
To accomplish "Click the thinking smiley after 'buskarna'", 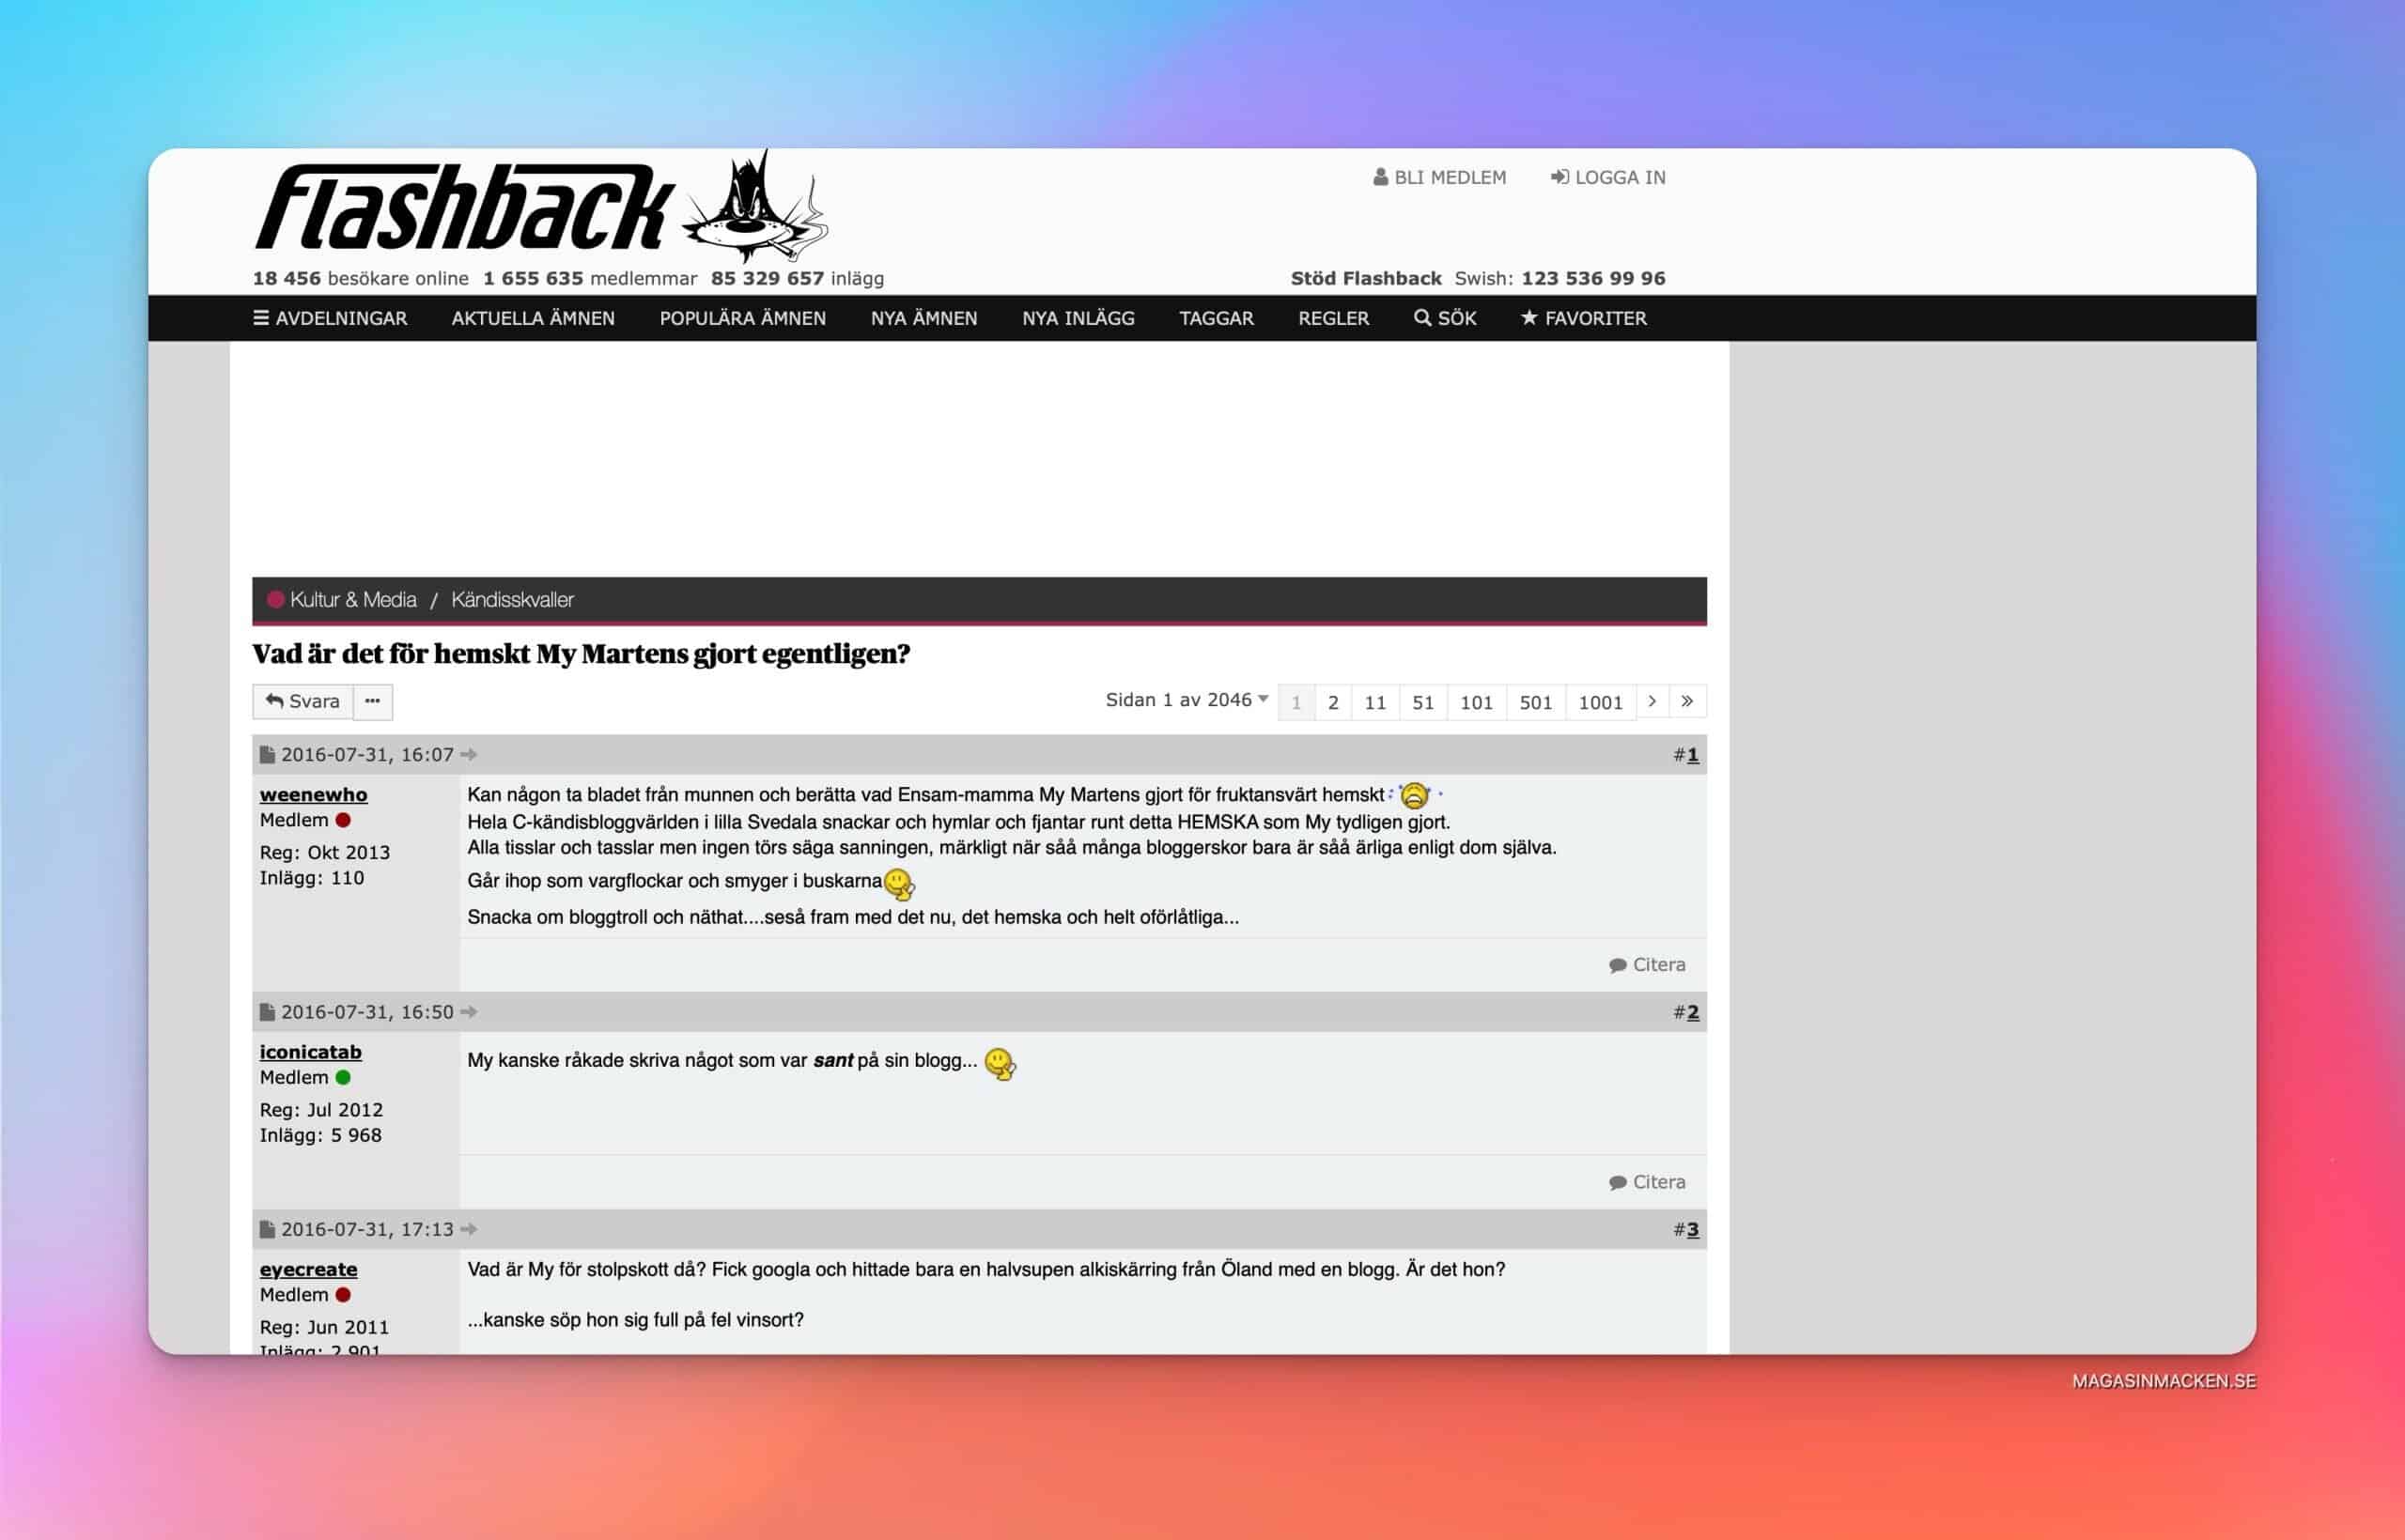I will (x=899, y=884).
